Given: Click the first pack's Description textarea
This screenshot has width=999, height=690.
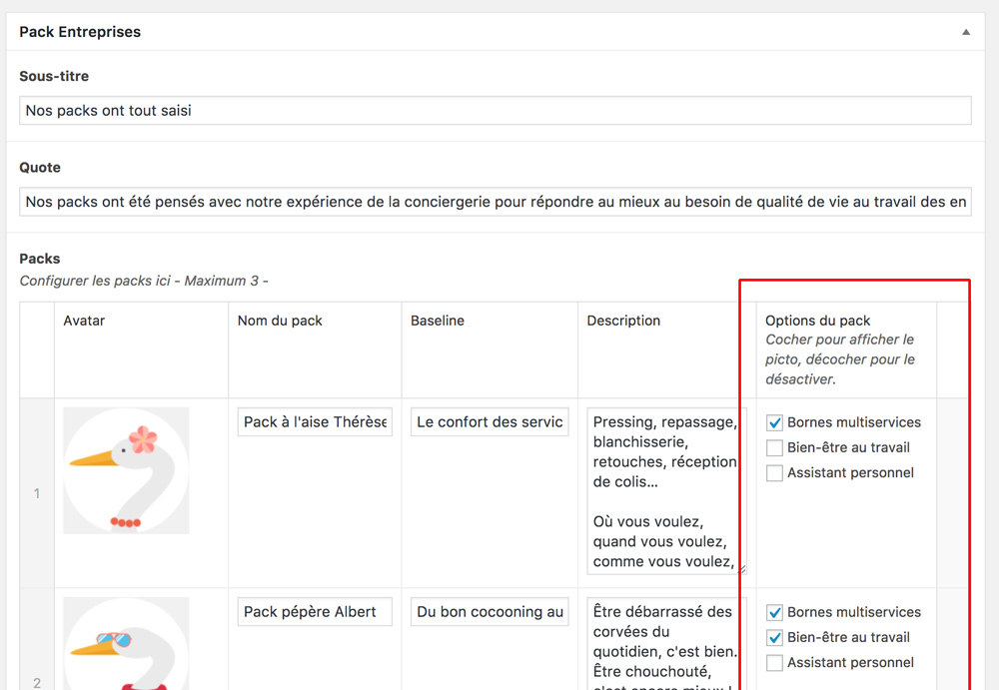Looking at the screenshot, I should (664, 491).
